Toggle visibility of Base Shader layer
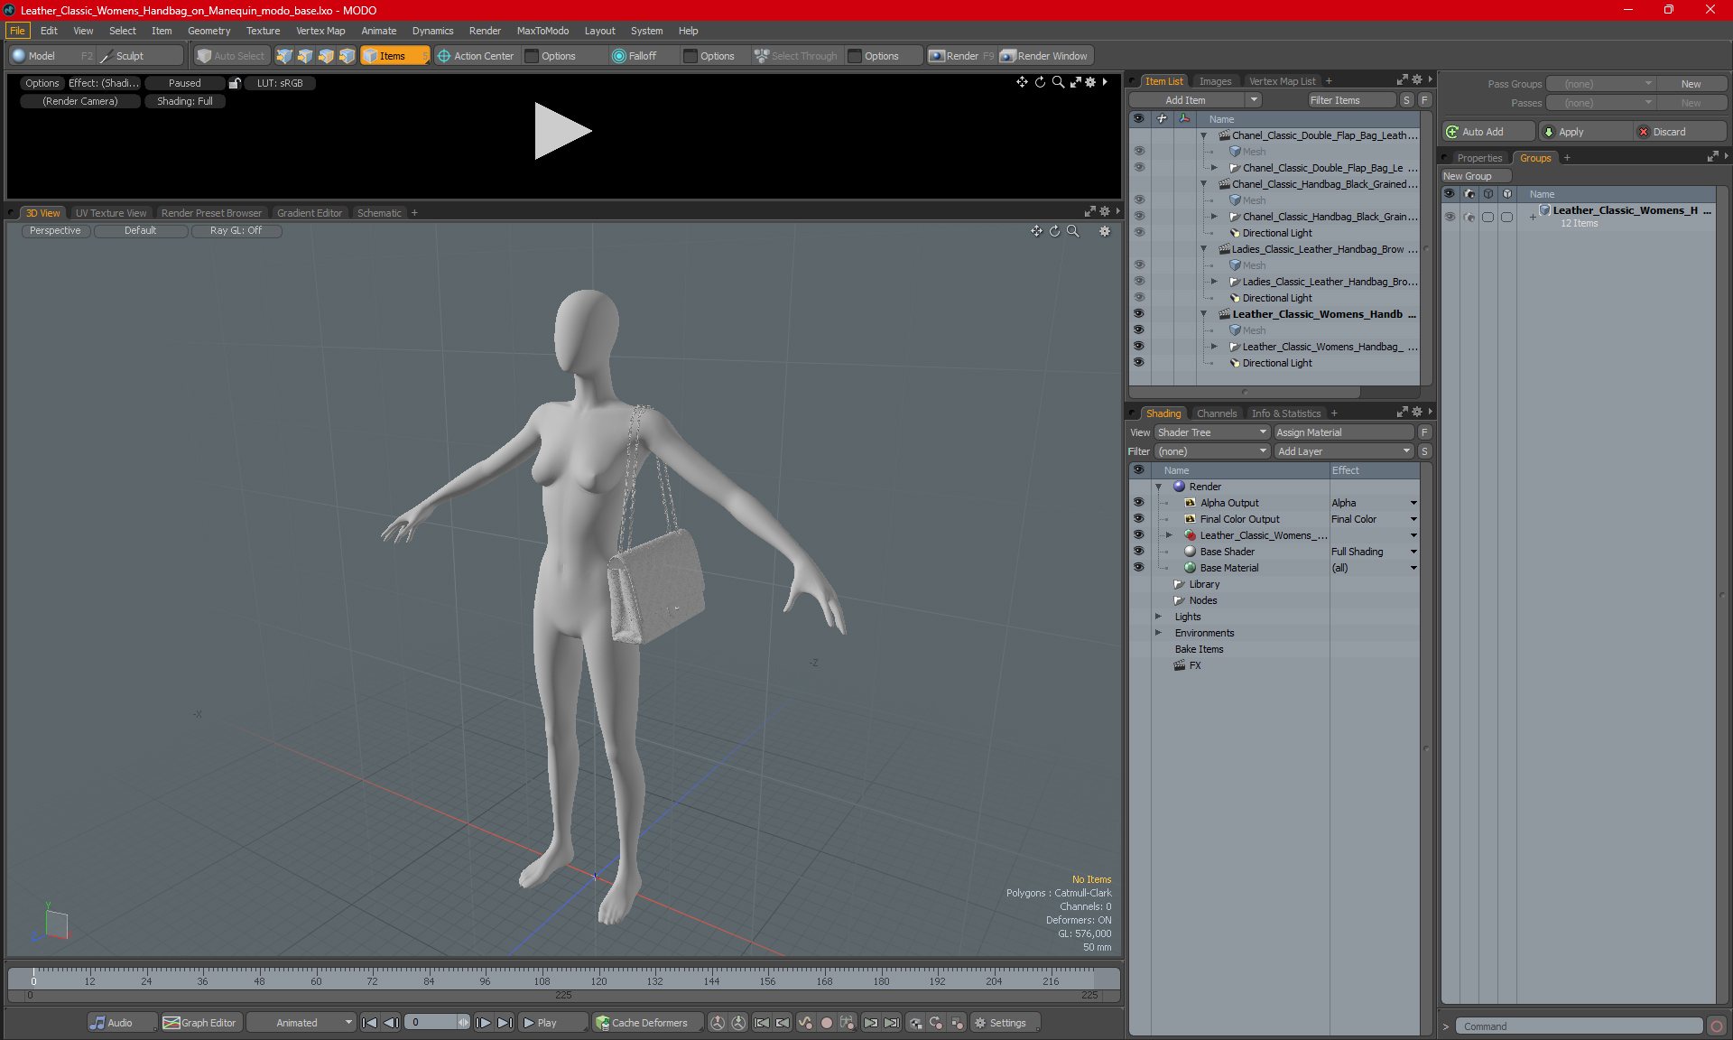This screenshot has width=1733, height=1040. (1138, 552)
